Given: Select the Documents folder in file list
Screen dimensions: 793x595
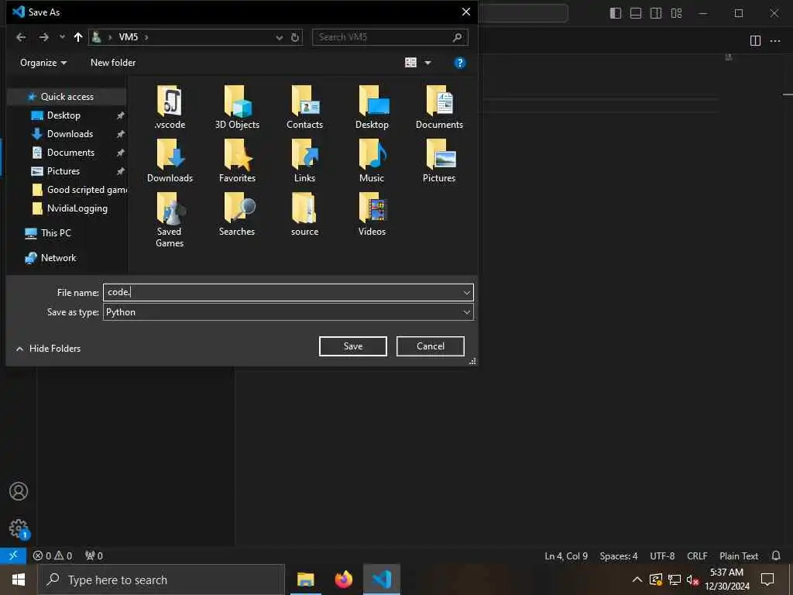Looking at the screenshot, I should tap(440, 107).
